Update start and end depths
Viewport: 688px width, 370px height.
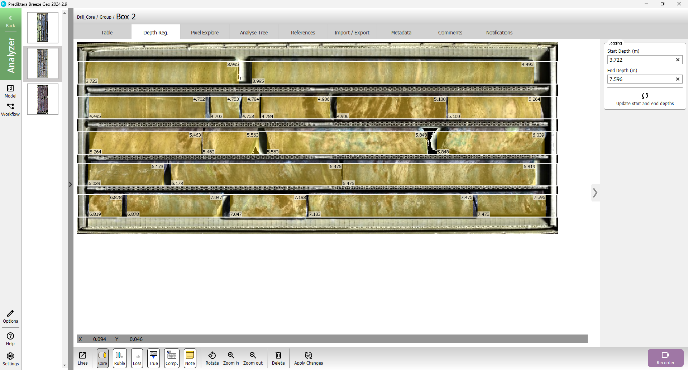point(645,99)
